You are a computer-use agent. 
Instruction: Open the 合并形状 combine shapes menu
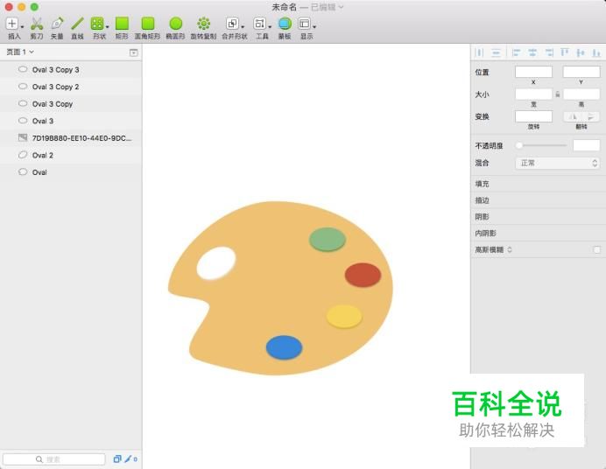[x=234, y=28]
